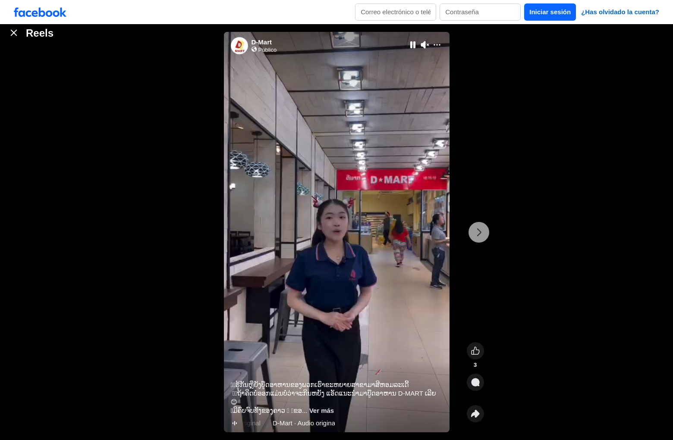Click the audio waveform icon
The height and width of the screenshot is (440, 673).
coord(235,423)
